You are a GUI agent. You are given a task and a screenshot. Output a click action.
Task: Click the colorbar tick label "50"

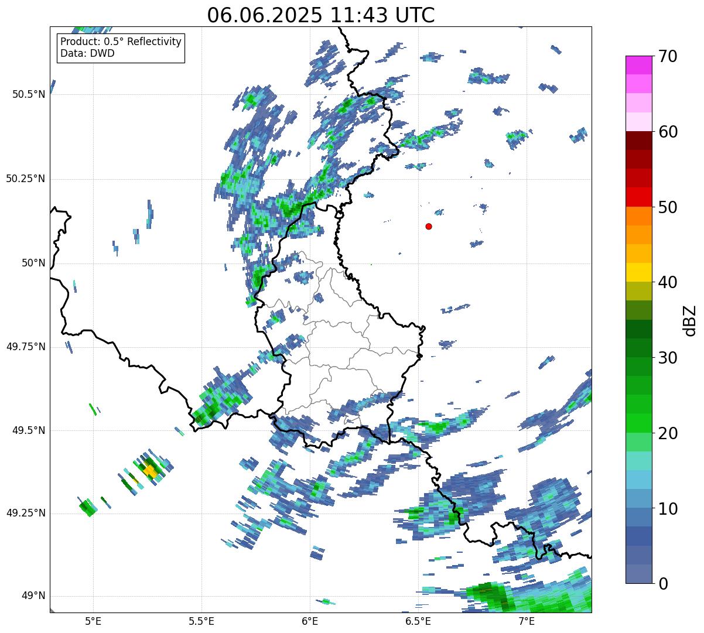pyautogui.click(x=667, y=207)
